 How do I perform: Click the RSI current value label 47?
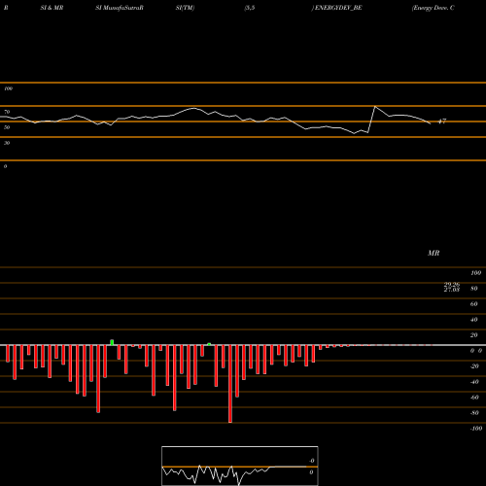tap(442, 121)
